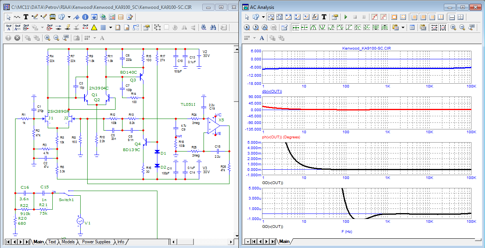The height and width of the screenshot is (248, 485).
Task: Click the db(v(OUT)) plot label
Action: click(272, 91)
